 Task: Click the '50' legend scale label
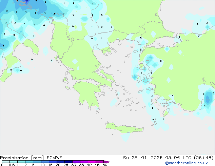(105, 165)
